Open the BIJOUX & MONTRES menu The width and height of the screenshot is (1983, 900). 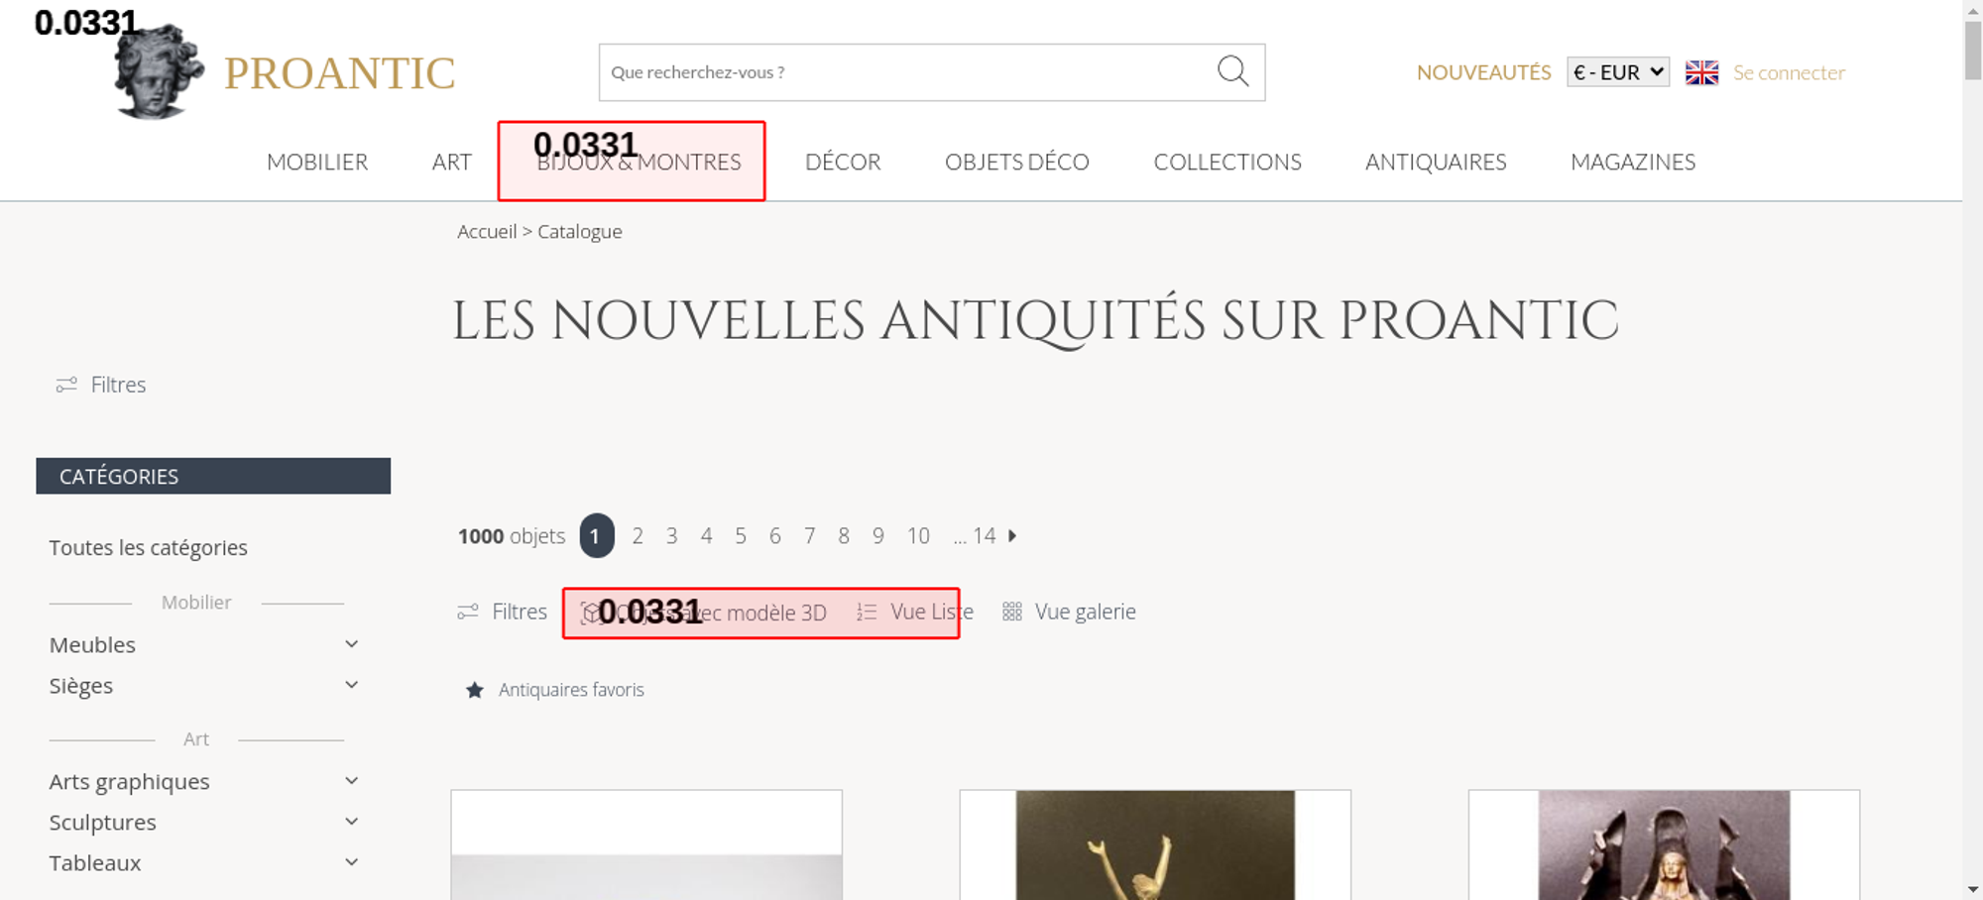pos(639,162)
